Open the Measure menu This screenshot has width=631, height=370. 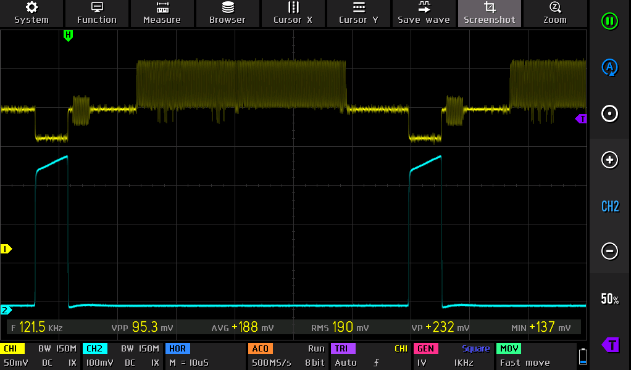[x=162, y=13]
